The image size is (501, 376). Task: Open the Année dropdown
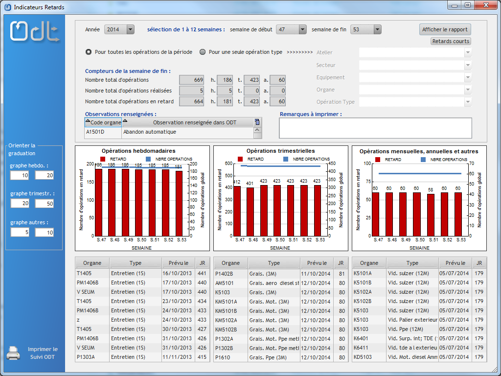click(x=130, y=29)
